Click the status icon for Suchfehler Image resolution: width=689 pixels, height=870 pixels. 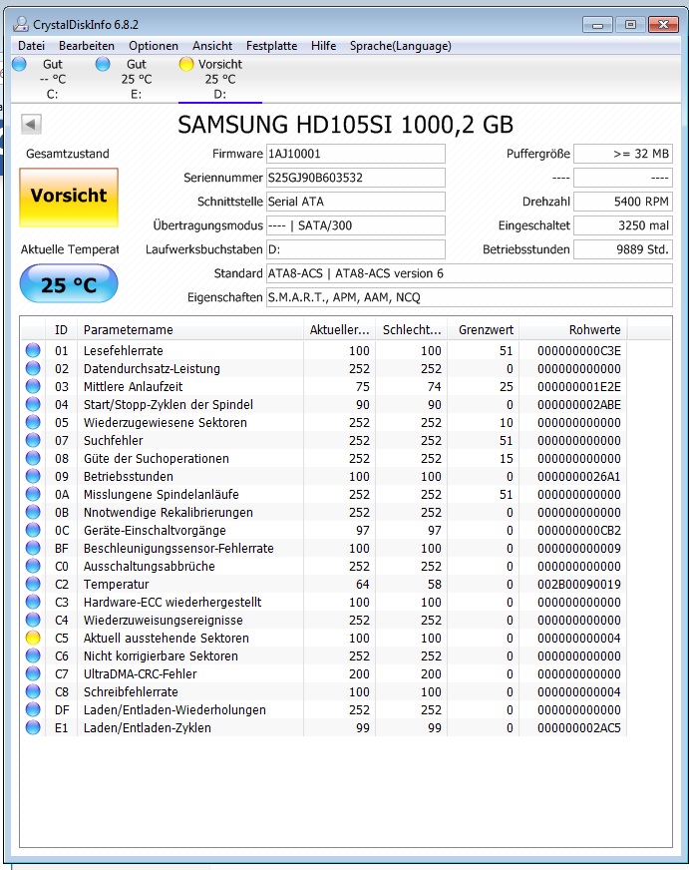[x=33, y=440]
